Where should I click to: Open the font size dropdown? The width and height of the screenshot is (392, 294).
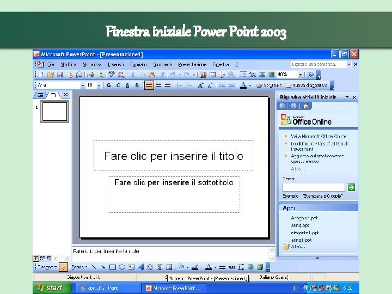[99, 85]
